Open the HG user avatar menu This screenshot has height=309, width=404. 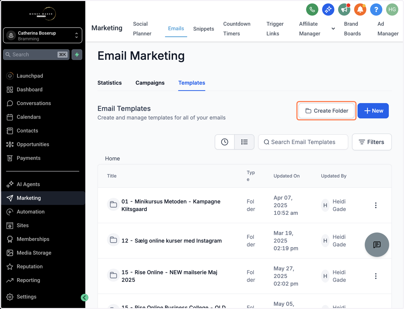tap(392, 10)
